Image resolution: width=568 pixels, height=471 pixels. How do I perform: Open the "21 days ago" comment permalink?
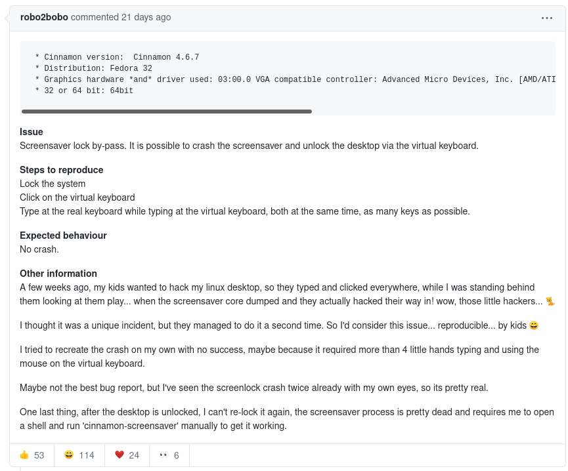146,17
